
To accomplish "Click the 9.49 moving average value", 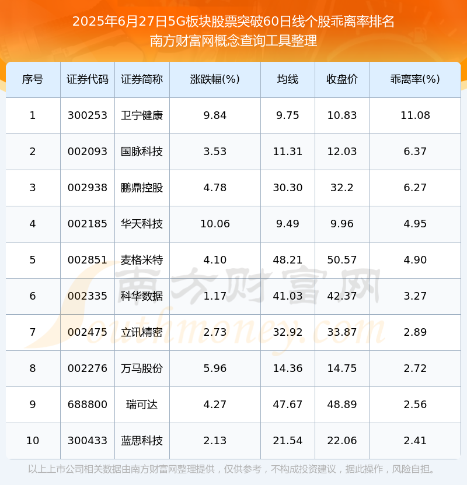I will pos(288,224).
